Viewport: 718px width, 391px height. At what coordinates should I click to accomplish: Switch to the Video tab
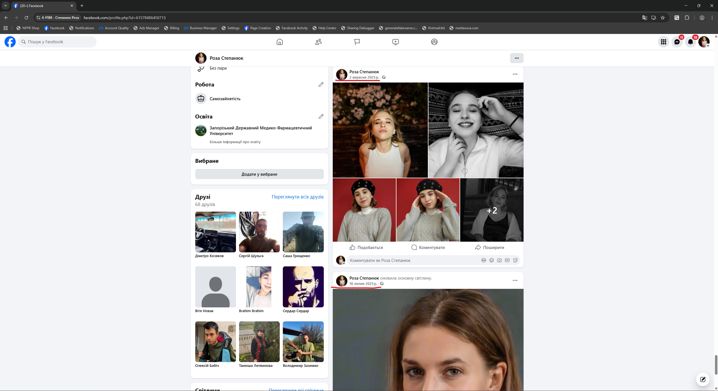[395, 42]
